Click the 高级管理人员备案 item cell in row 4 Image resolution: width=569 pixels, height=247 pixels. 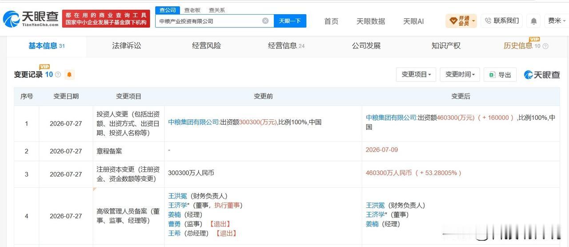tap(128, 216)
